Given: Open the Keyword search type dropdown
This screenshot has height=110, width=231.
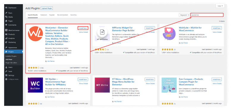Looking at the screenshot, I should click(x=184, y=15).
